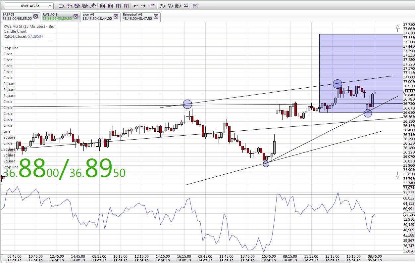Close the e.on AG tab
The height and width of the screenshot is (263, 415).
pos(116,16)
